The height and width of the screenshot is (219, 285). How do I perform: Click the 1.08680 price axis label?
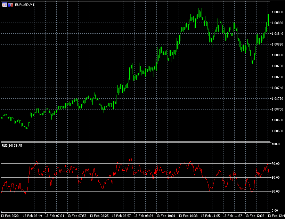coord(277,120)
